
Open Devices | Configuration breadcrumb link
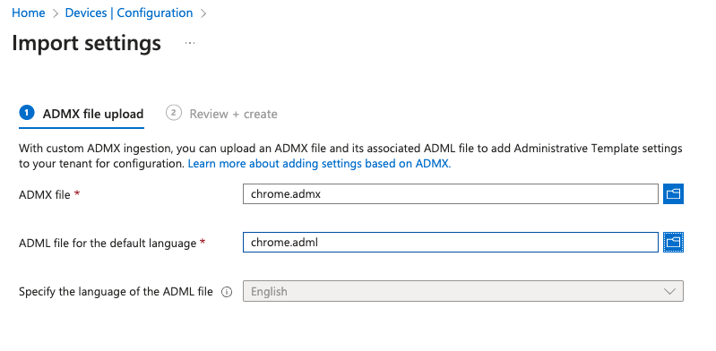tap(129, 13)
